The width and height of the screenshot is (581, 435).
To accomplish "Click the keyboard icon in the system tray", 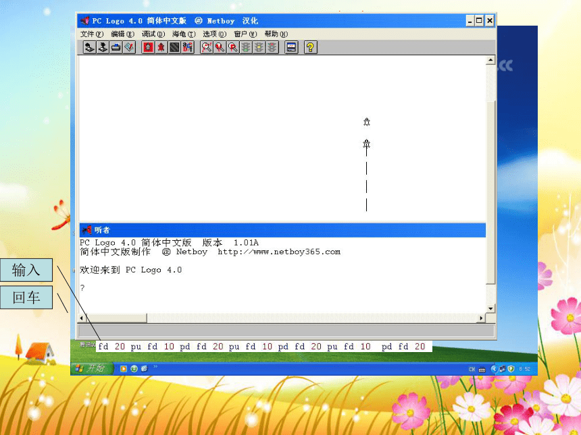I will coord(482,369).
